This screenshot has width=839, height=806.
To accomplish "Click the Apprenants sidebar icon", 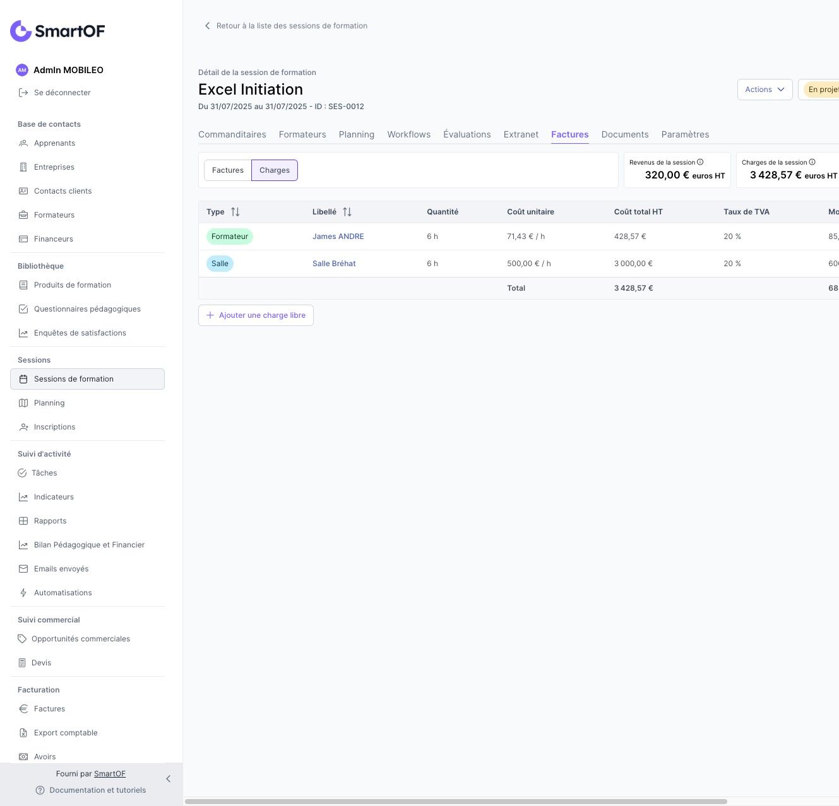I will 23,143.
